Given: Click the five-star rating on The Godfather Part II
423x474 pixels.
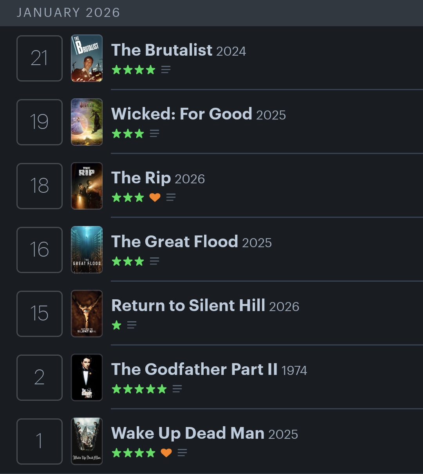Looking at the screenshot, I should point(139,389).
